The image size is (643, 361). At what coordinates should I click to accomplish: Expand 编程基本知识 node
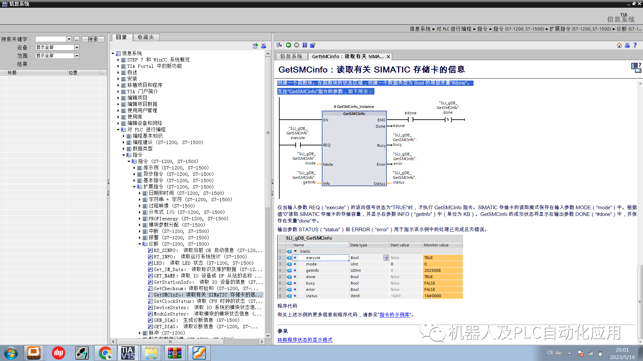[x=124, y=136]
